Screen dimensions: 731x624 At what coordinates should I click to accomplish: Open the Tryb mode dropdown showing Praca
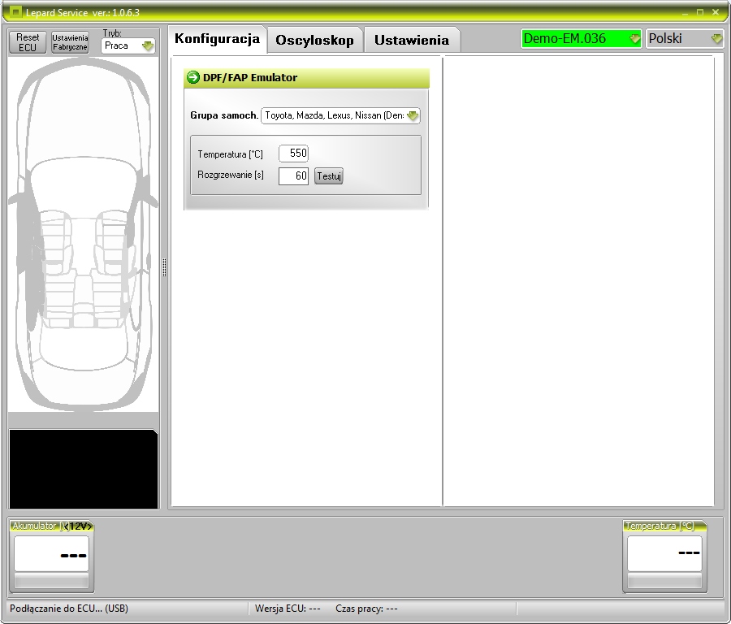(x=128, y=45)
